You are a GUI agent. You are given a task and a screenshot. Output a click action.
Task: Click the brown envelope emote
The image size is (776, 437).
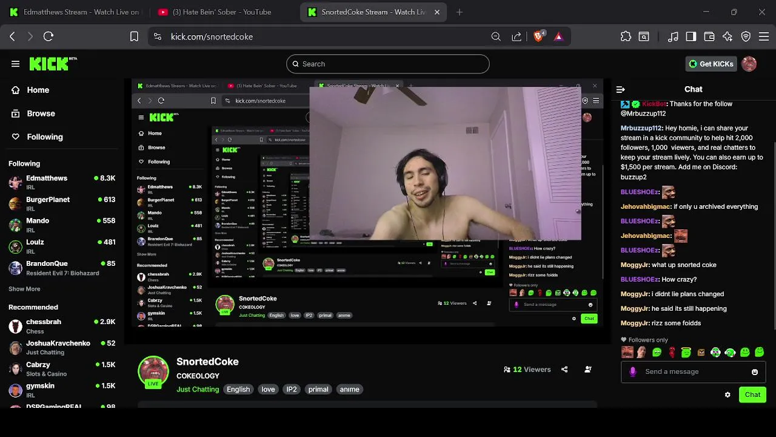(x=701, y=352)
